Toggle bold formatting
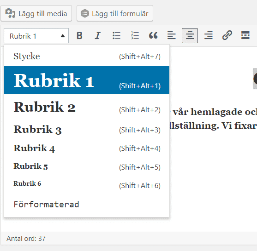Image resolution: width=257 pixels, height=251 pixels. (79, 35)
